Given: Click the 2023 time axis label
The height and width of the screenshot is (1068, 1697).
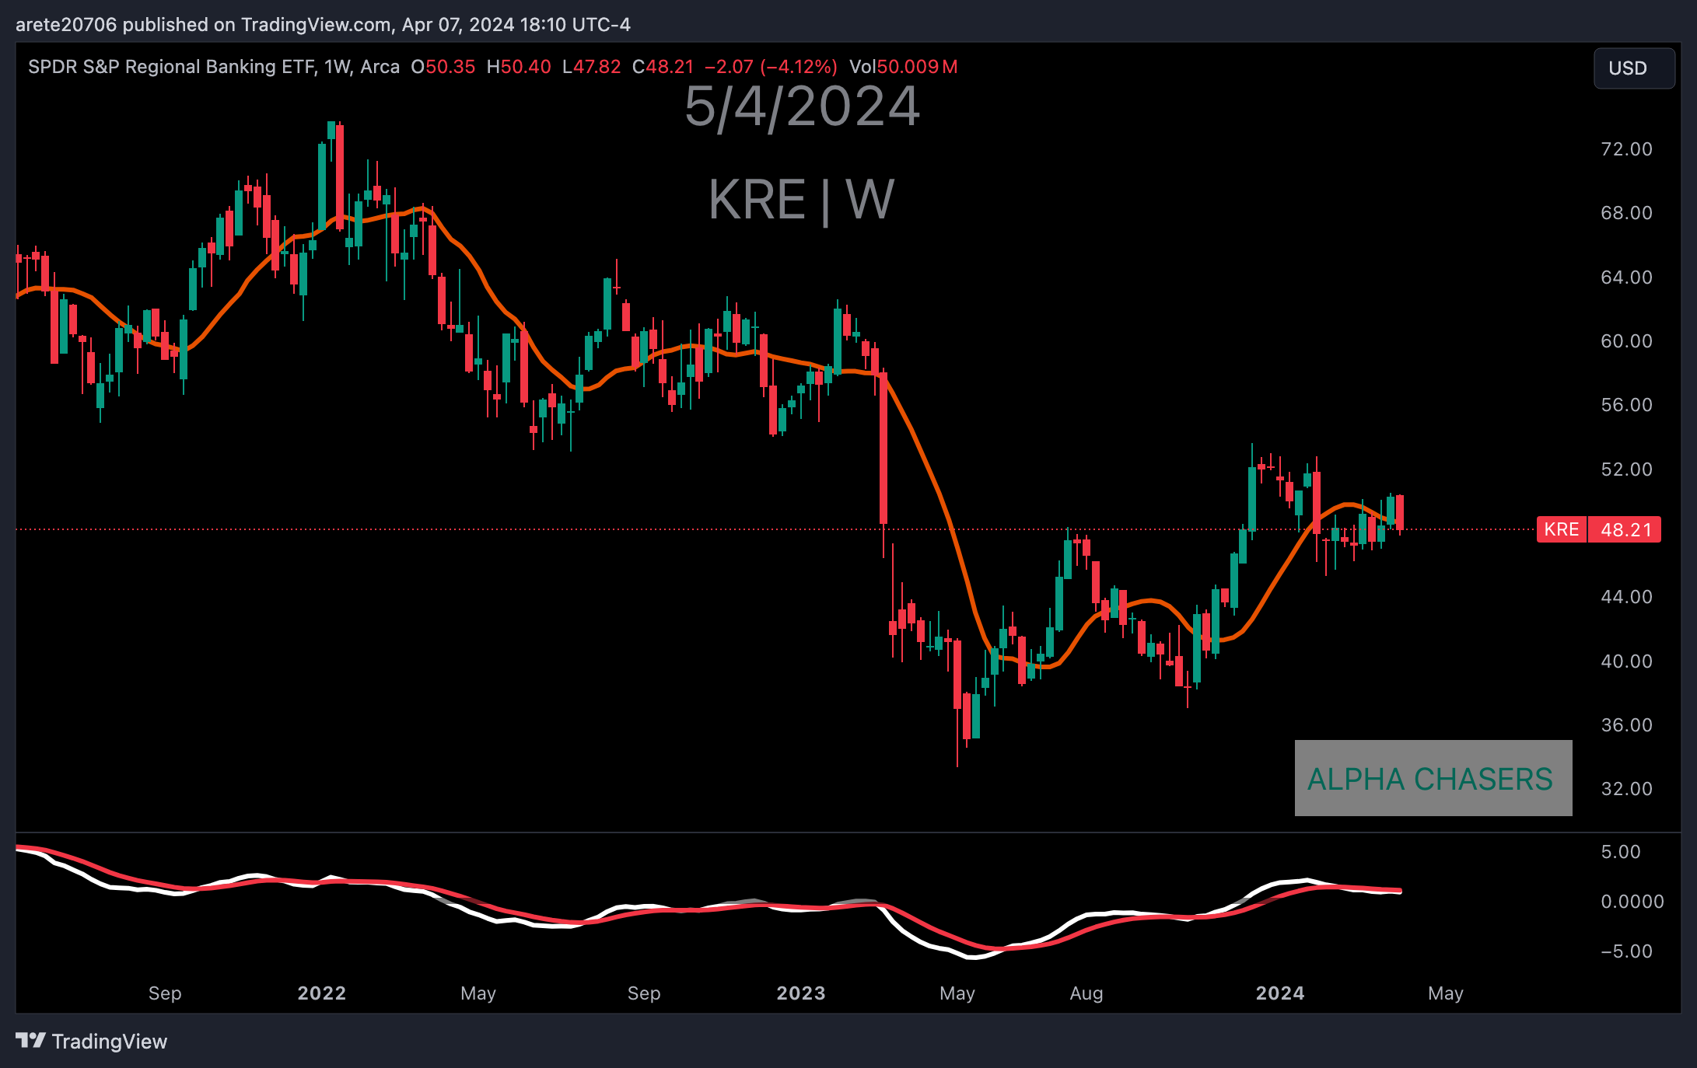Looking at the screenshot, I should (x=801, y=993).
